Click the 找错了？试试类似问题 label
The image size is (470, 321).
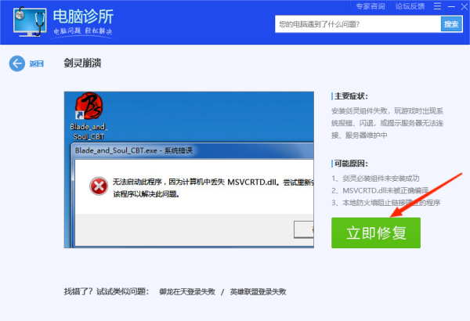pyautogui.click(x=106, y=291)
